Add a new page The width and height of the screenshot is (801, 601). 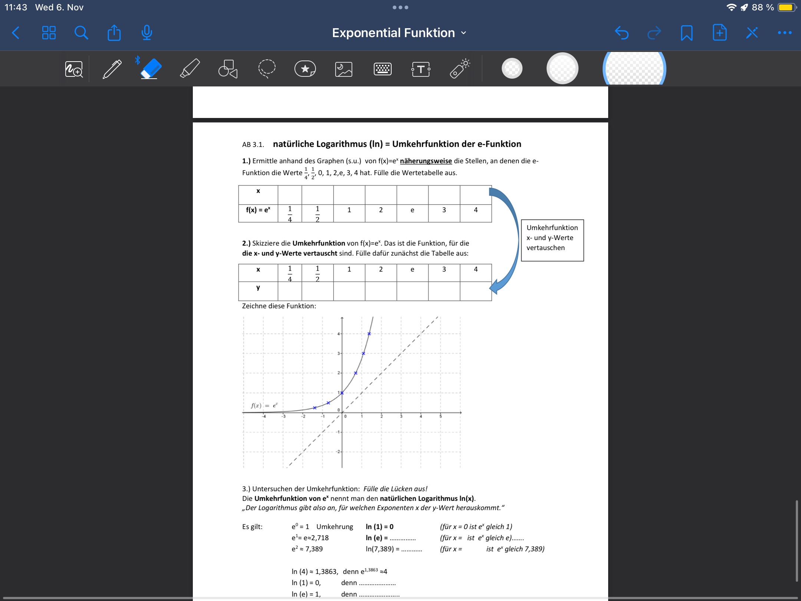click(x=719, y=33)
